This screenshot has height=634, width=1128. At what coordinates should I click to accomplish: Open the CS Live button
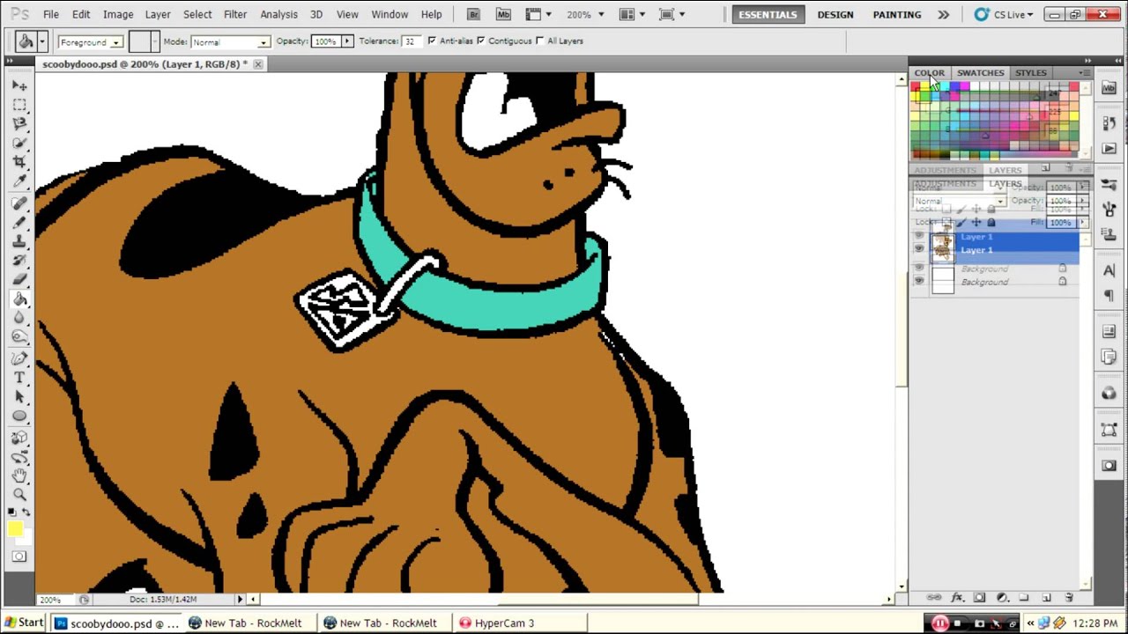click(1004, 14)
